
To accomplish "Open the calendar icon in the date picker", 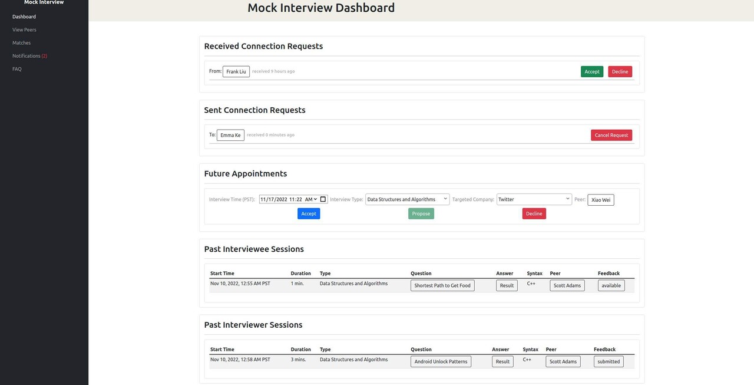I will point(322,199).
